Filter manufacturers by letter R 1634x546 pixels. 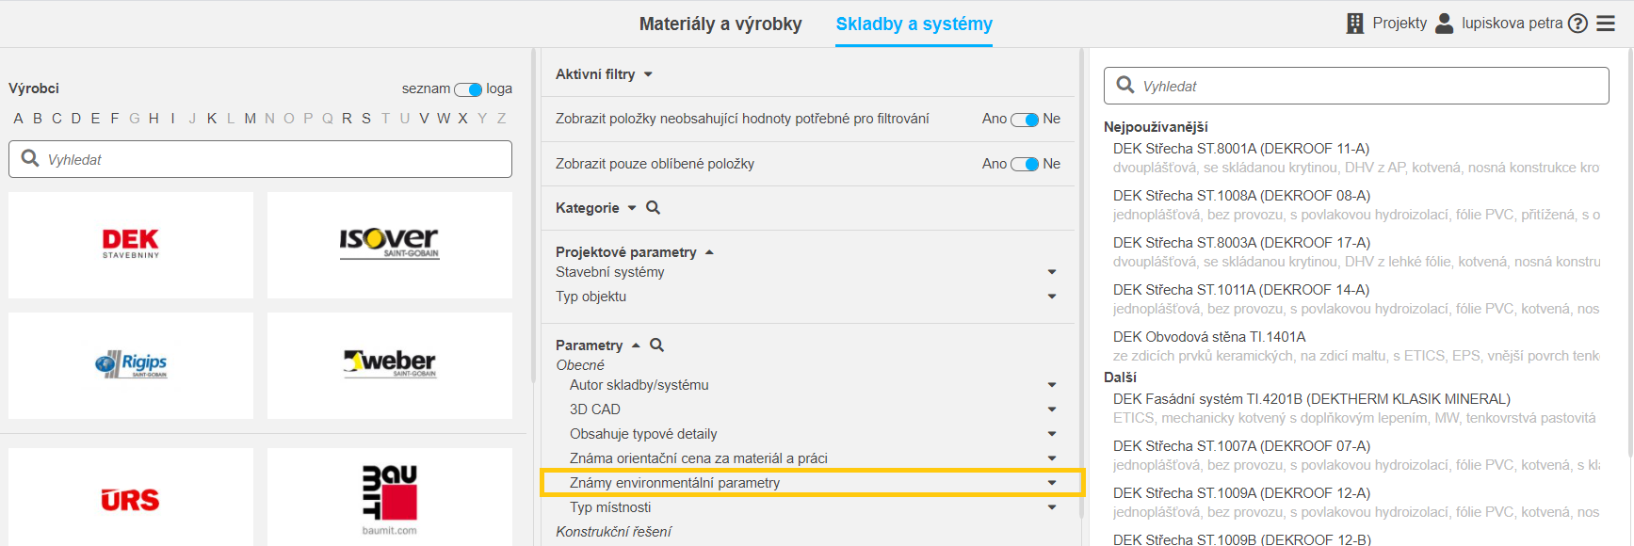(347, 119)
